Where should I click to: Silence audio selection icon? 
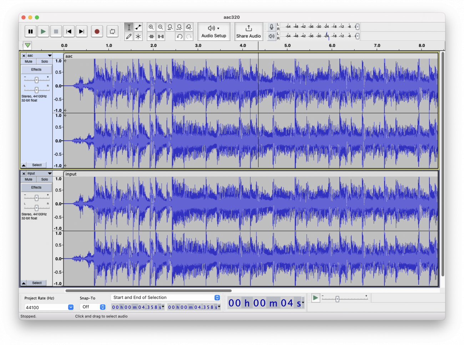pos(161,36)
